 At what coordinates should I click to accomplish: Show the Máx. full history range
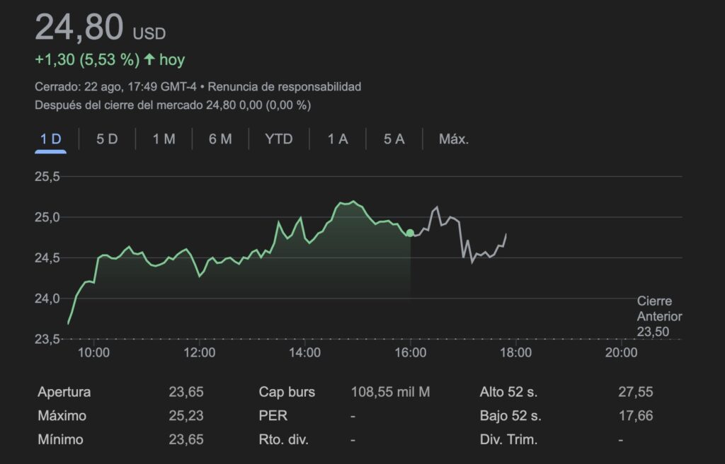[454, 139]
